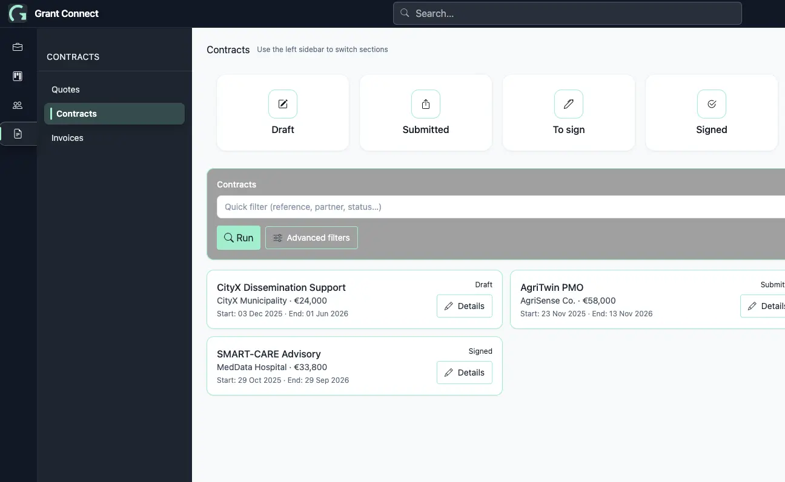The width and height of the screenshot is (785, 482).
Task: Switch to the Invoices section
Action: 67,138
